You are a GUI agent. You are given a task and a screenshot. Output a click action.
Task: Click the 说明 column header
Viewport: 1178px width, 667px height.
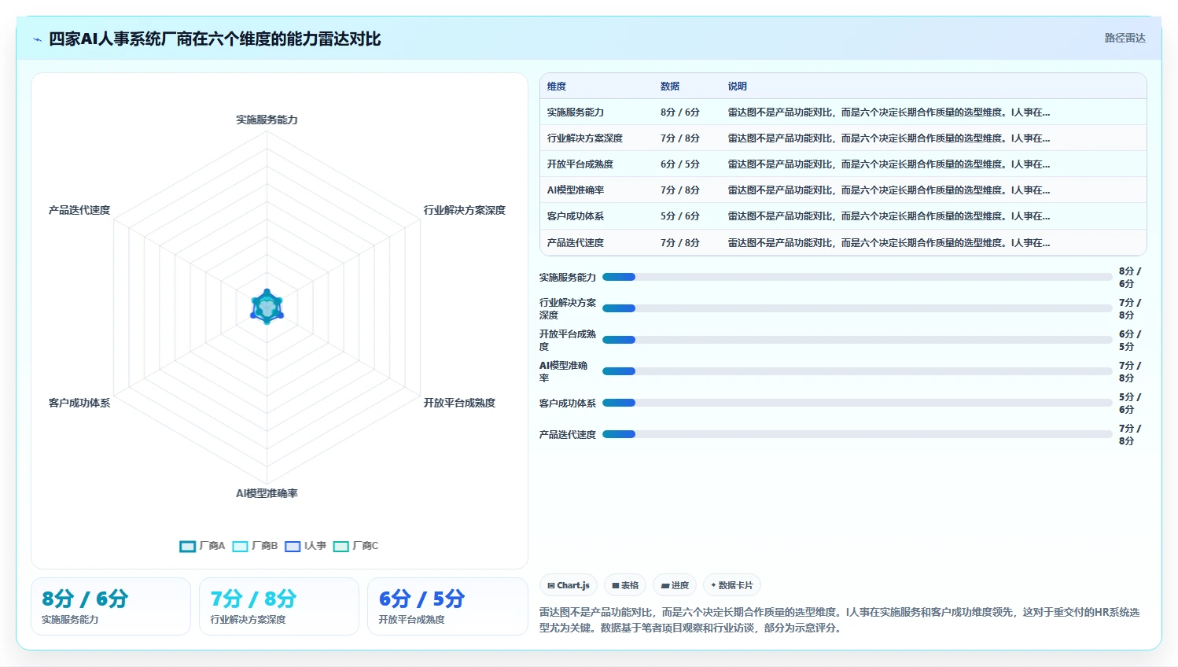click(737, 87)
